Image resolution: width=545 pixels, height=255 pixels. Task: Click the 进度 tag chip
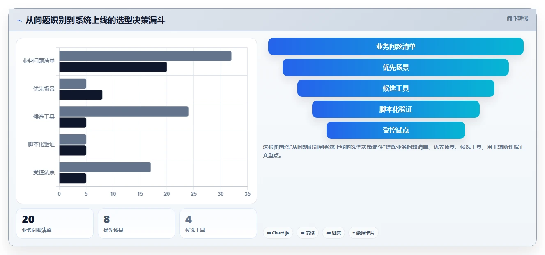pos(333,233)
